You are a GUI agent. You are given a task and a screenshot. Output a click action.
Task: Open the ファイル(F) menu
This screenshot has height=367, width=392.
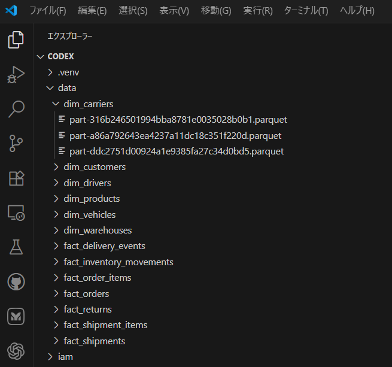(48, 11)
